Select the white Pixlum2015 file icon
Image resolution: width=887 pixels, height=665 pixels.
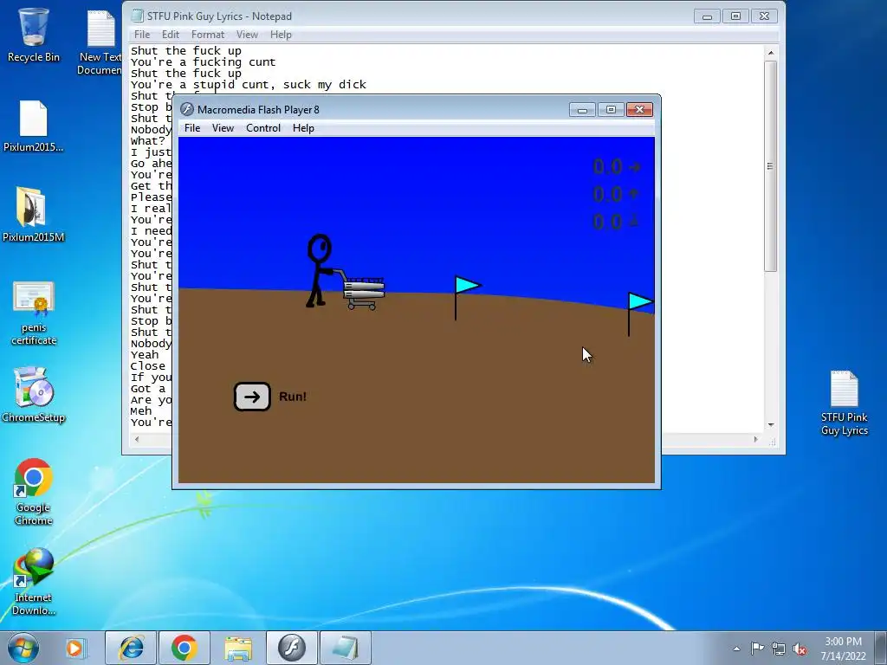[34, 126]
